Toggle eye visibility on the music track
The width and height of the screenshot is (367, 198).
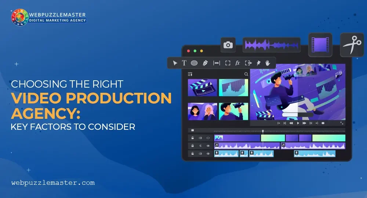(208, 146)
